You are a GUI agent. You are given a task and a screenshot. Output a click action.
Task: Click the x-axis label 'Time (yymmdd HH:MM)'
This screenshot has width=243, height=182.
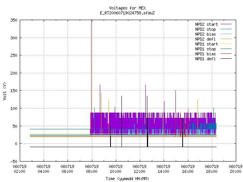pyautogui.click(x=127, y=179)
